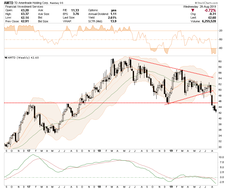The height and width of the screenshot is (189, 228).
Task: Click the Low value 42.14
Action: pos(25,17)
